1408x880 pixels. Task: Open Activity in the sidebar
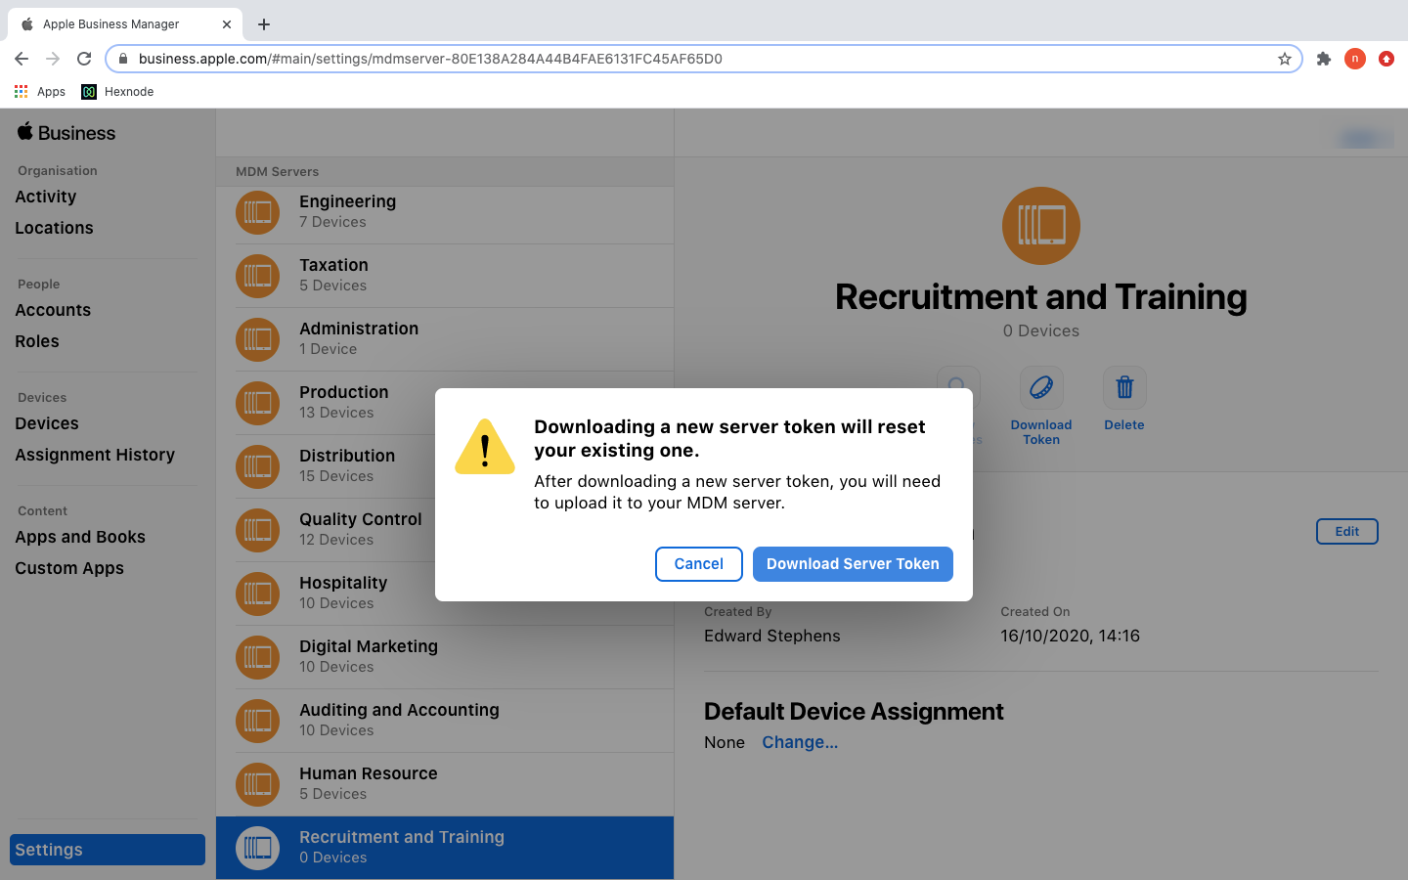tap(46, 197)
